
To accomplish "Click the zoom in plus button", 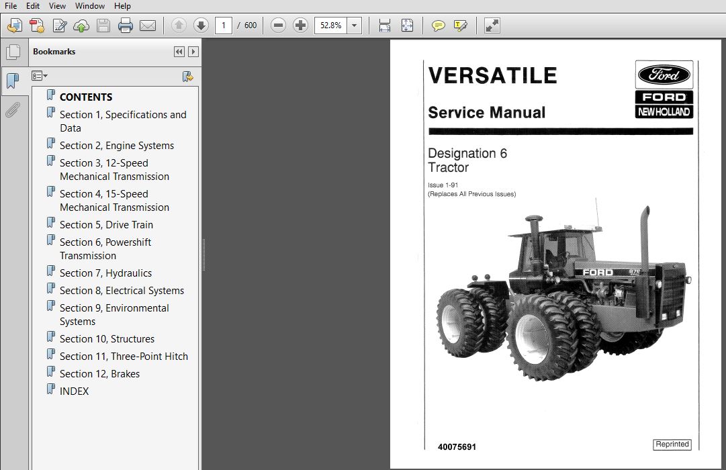I will click(300, 26).
